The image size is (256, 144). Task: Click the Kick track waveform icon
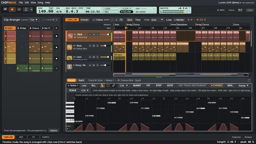70,36
